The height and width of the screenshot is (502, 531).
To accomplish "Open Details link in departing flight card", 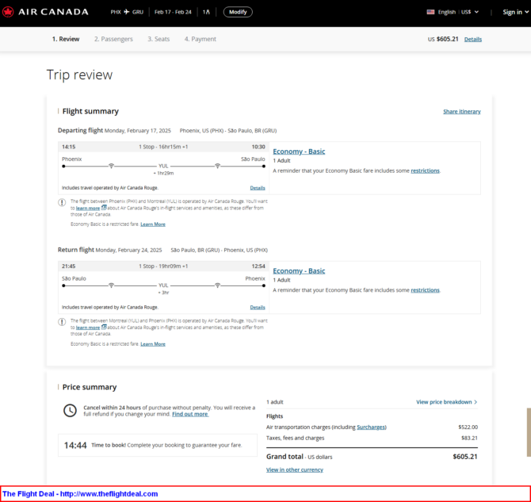I will coord(258,188).
